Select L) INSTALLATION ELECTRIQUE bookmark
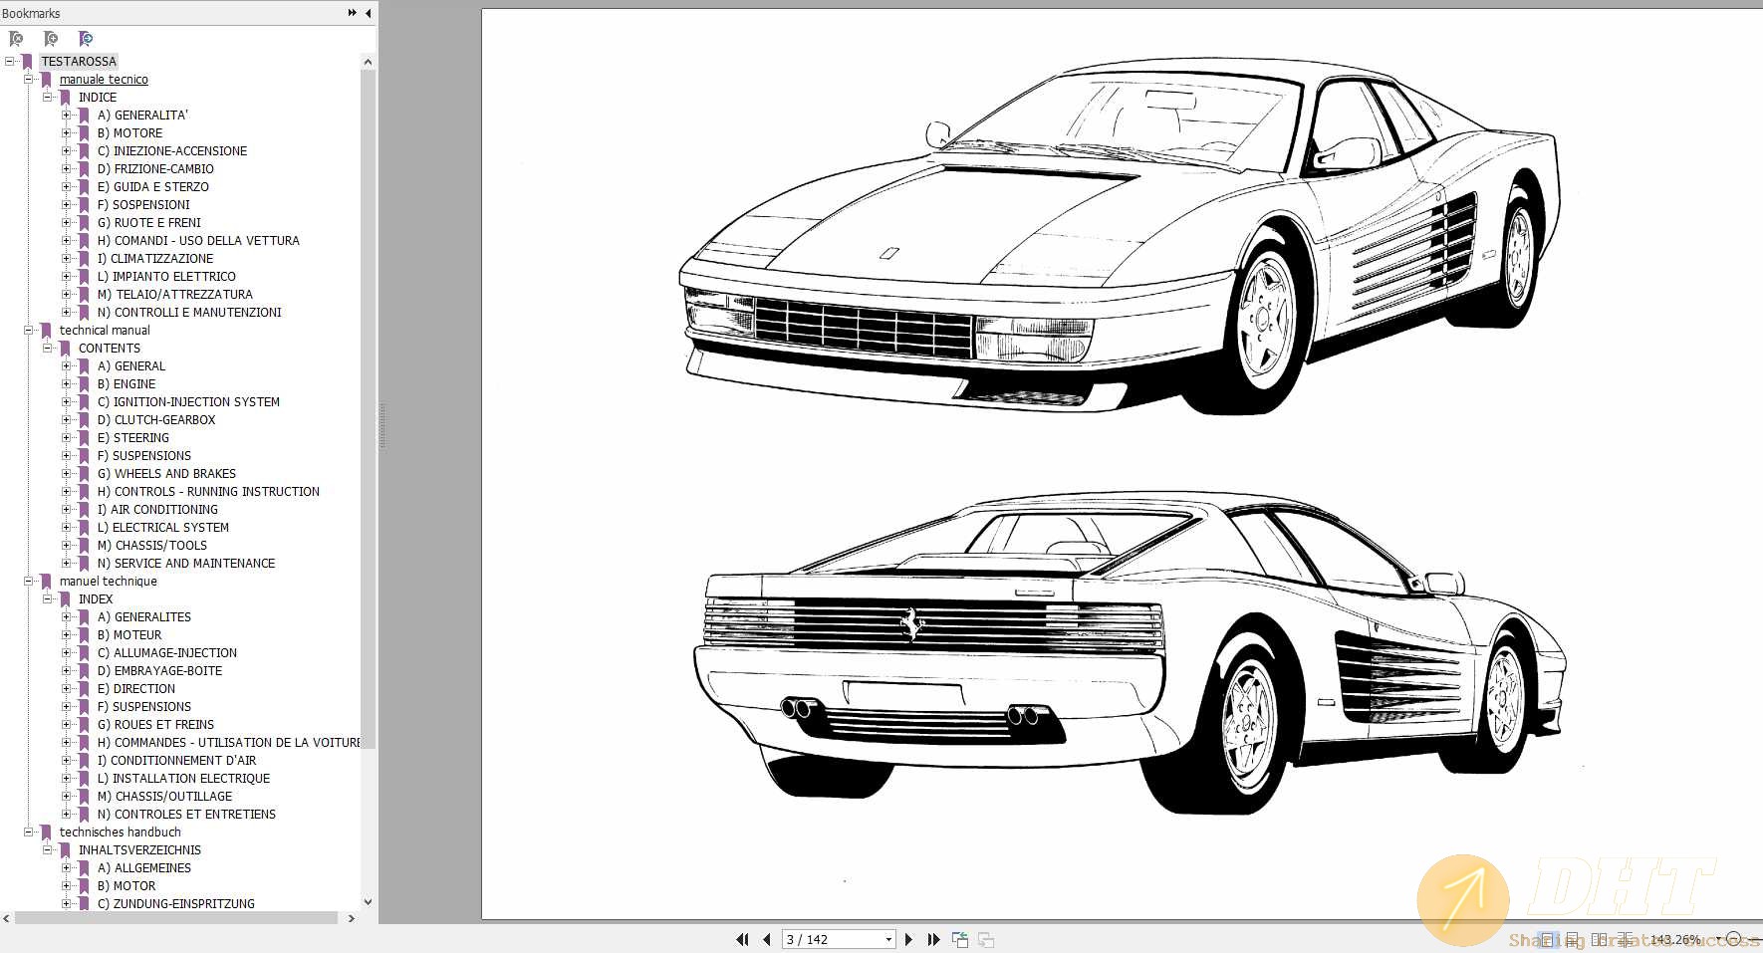Viewport: 1763px width, 953px height. pyautogui.click(x=183, y=779)
